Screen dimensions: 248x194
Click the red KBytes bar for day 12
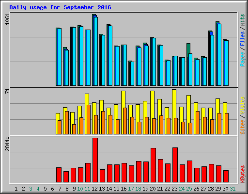[x=95, y=160]
